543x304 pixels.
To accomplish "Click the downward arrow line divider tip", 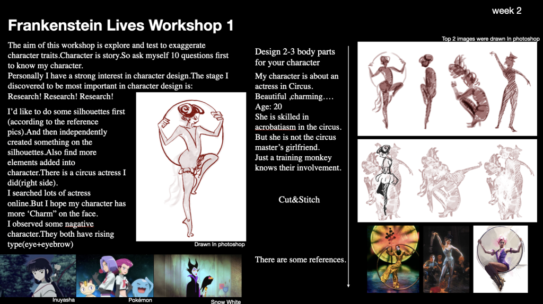I will point(348,285).
